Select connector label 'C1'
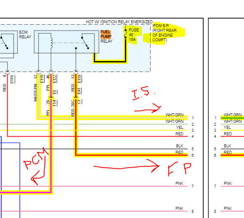Screen dimensions: 244x218 (x=79, y=102)
